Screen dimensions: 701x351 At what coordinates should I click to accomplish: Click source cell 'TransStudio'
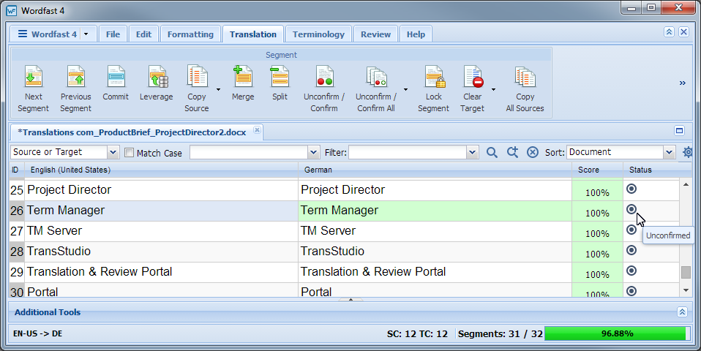click(x=161, y=252)
